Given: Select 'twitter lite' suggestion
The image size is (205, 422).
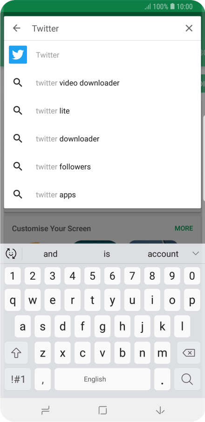Looking at the screenshot, I should [102, 111].
